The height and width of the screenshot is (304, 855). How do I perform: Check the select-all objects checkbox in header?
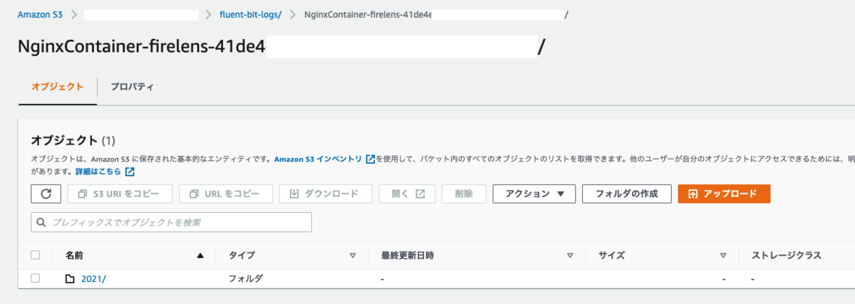coord(36,255)
